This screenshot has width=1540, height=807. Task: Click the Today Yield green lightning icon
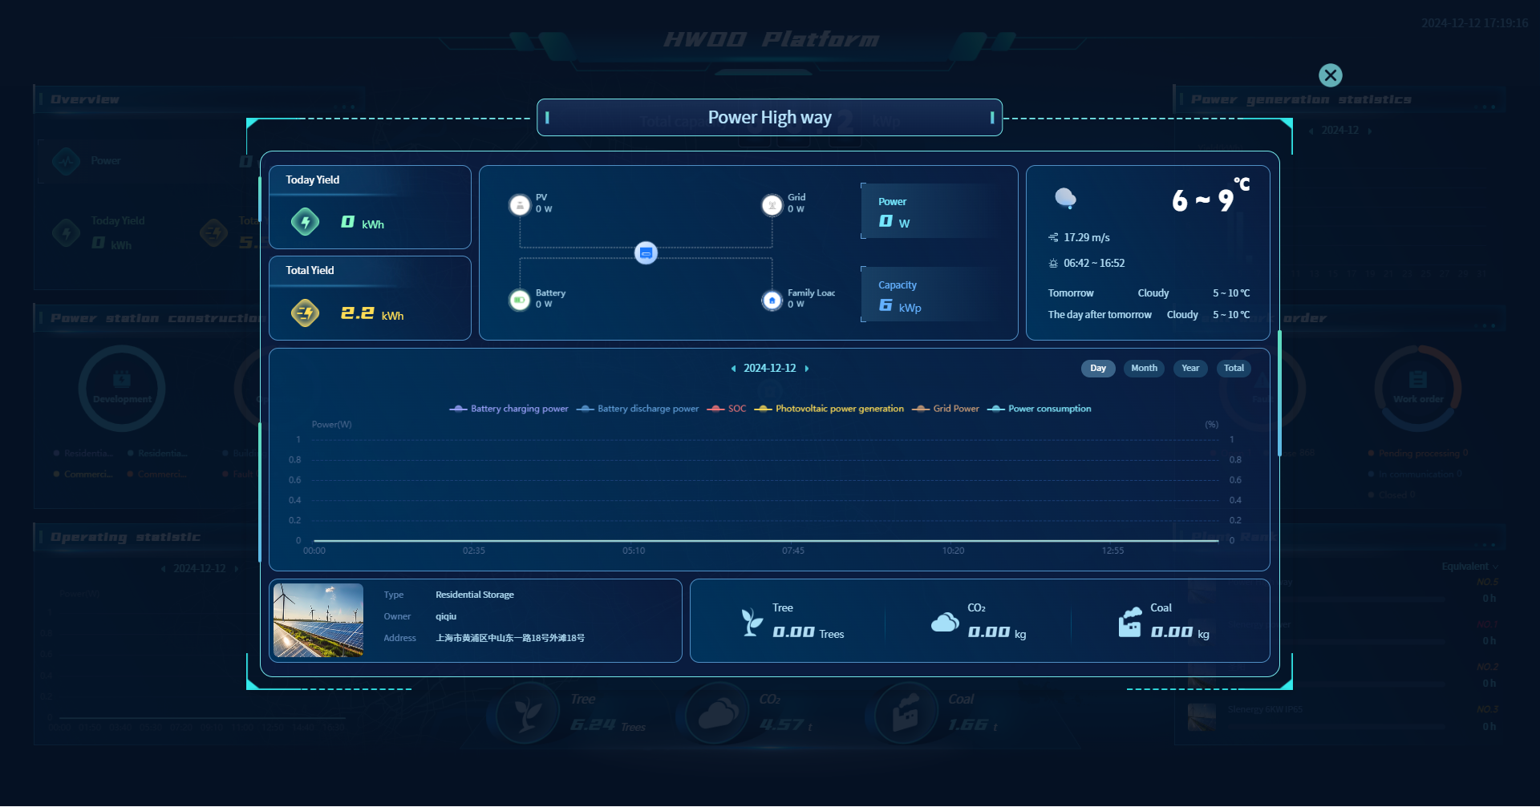click(305, 222)
